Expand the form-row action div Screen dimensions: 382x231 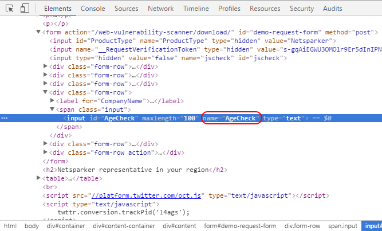(x=46, y=152)
